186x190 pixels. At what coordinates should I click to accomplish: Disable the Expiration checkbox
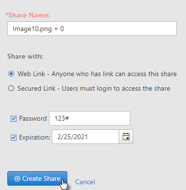click(14, 138)
